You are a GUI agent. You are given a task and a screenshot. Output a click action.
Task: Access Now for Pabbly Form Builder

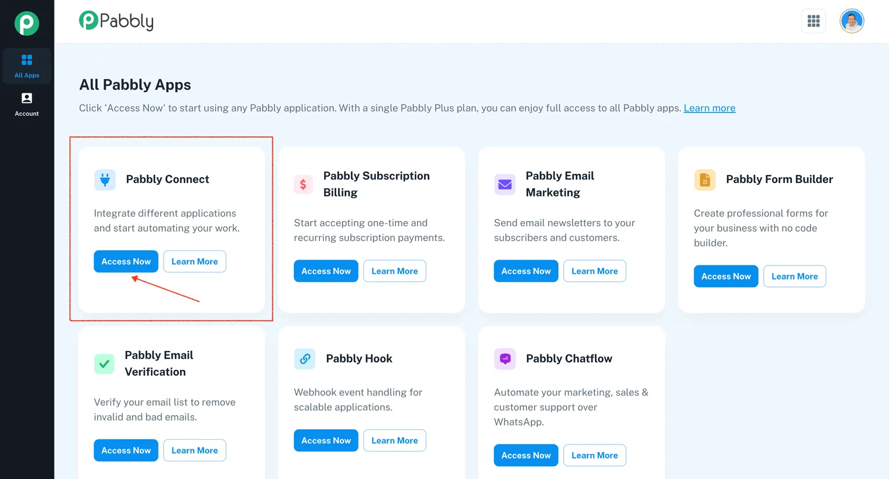[726, 276]
